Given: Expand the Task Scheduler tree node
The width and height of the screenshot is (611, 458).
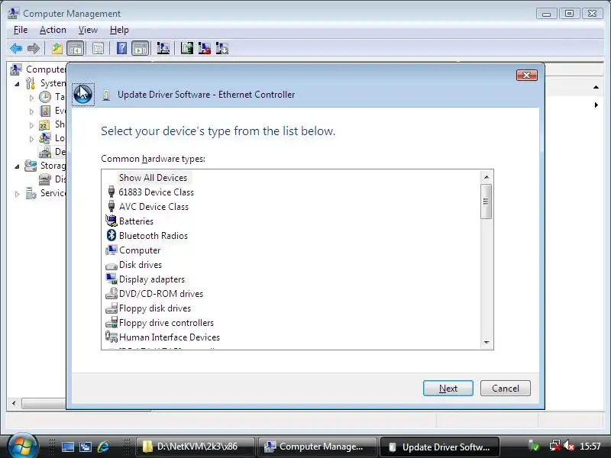Looking at the screenshot, I should 31,98.
